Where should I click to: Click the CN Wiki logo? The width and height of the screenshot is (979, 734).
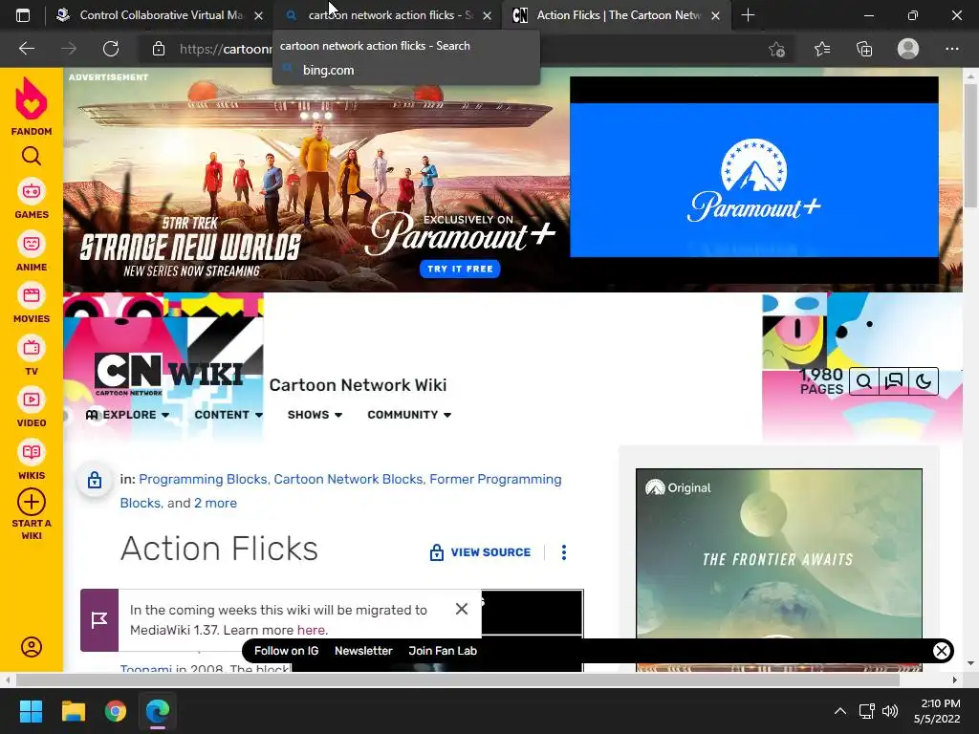pyautogui.click(x=168, y=374)
